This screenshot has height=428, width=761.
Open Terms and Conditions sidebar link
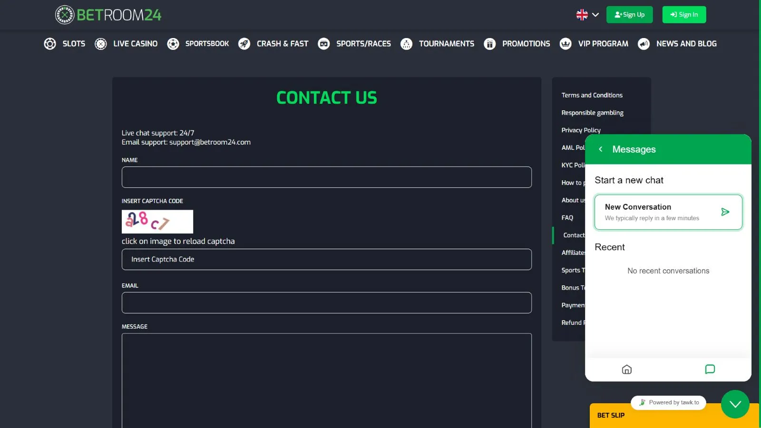click(592, 95)
